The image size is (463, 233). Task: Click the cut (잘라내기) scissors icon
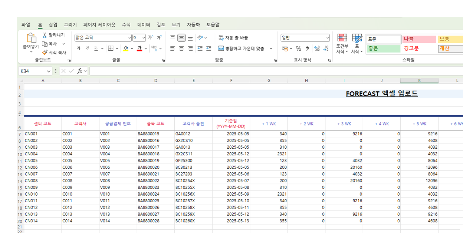(45, 35)
